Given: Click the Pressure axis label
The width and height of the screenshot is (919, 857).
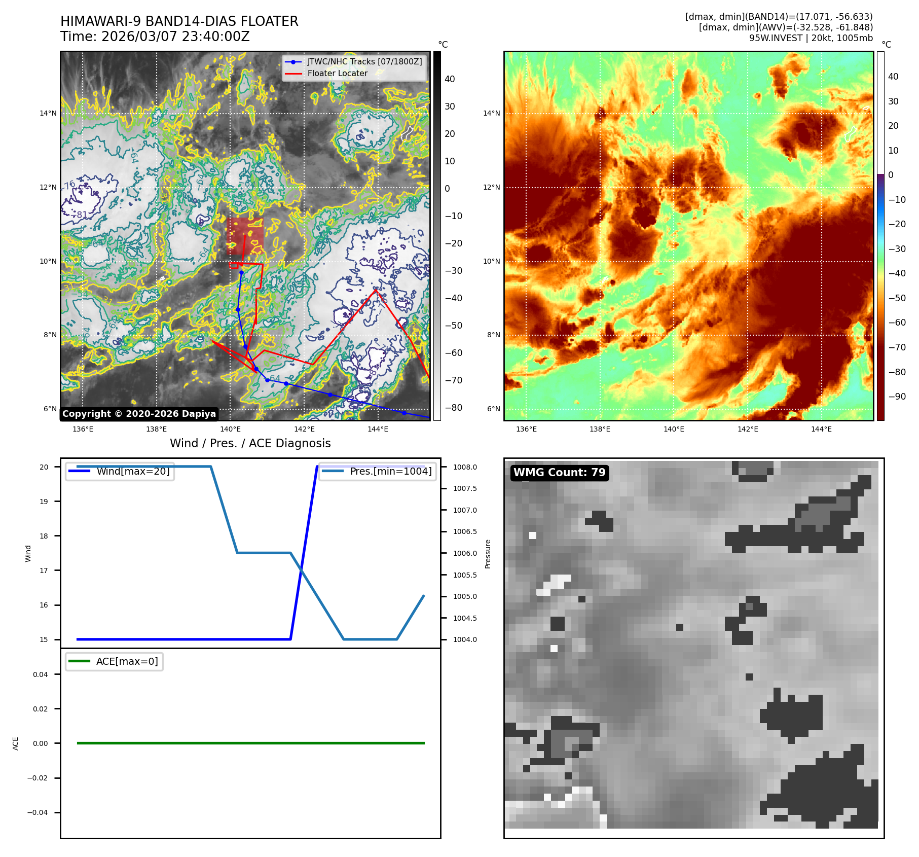Looking at the screenshot, I should [x=488, y=554].
